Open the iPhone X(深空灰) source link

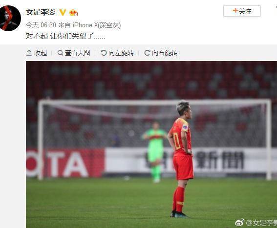pos(97,25)
